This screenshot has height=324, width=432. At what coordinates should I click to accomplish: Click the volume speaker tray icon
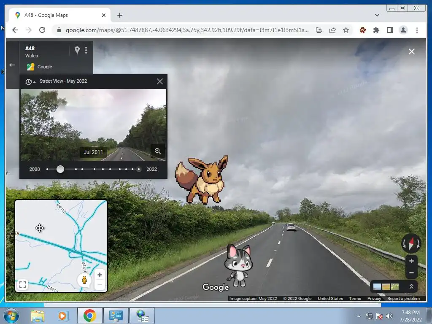tap(389, 316)
